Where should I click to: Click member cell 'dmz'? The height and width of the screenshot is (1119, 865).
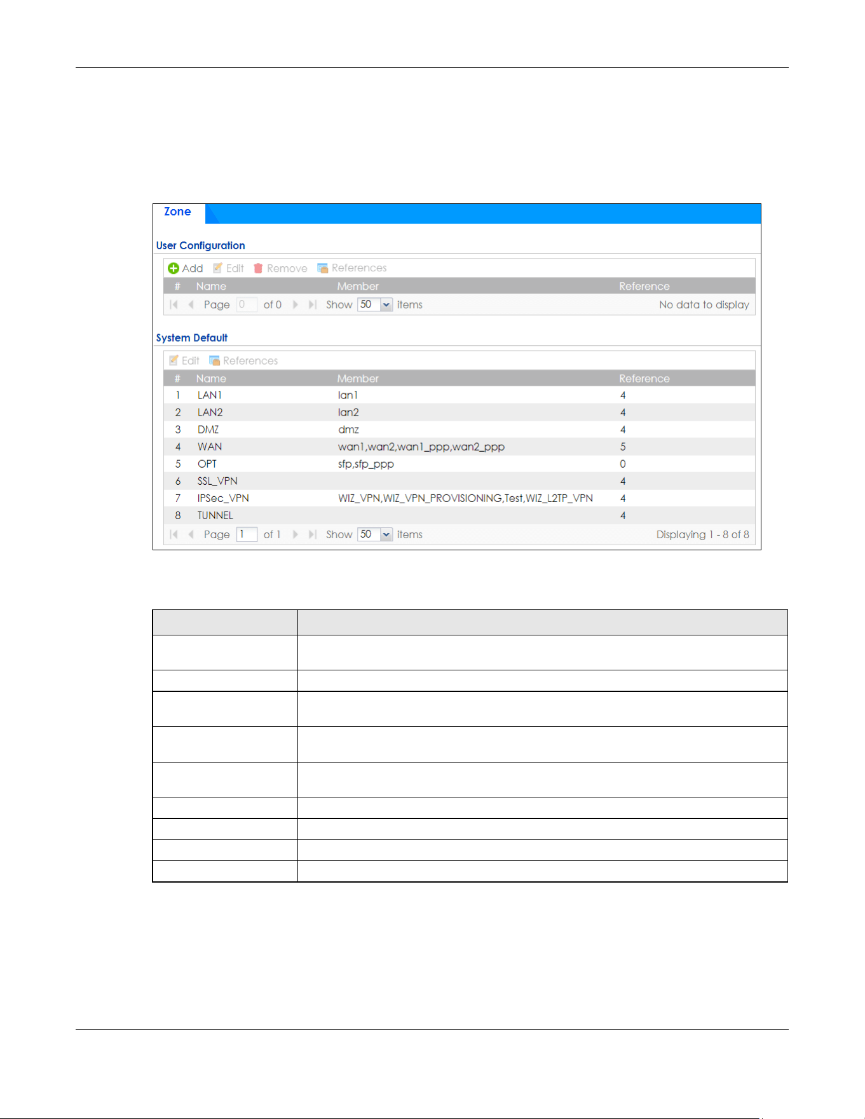[348, 430]
